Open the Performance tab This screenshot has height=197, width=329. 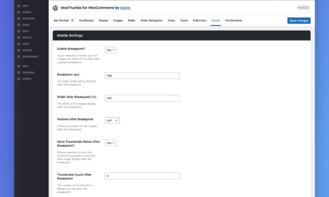click(234, 20)
